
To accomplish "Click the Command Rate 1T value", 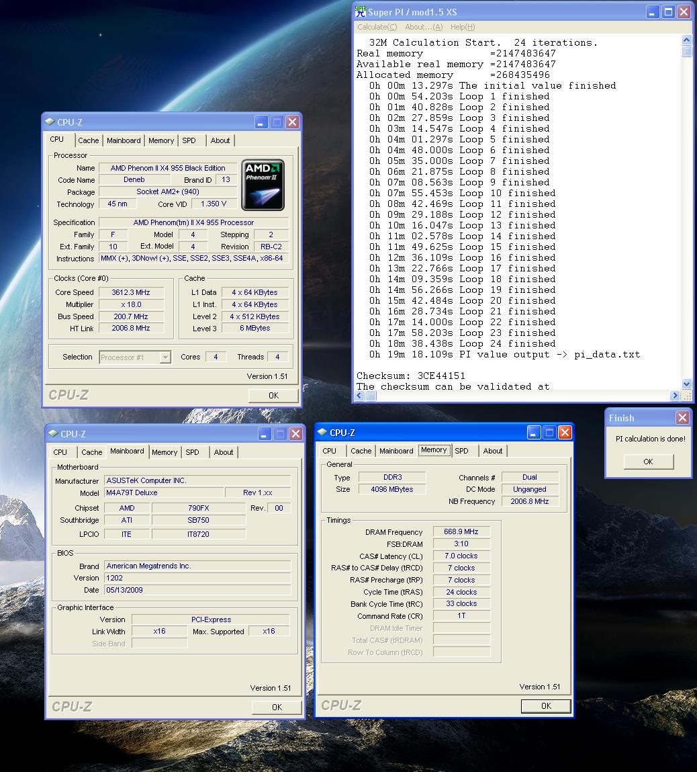I will (x=461, y=615).
